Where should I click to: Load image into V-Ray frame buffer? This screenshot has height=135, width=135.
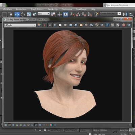[x=81, y=25]
